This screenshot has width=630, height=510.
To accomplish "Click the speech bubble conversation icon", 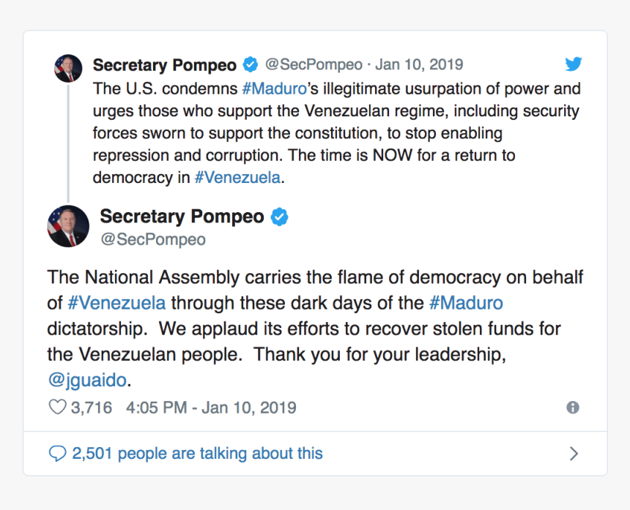I will (x=57, y=454).
